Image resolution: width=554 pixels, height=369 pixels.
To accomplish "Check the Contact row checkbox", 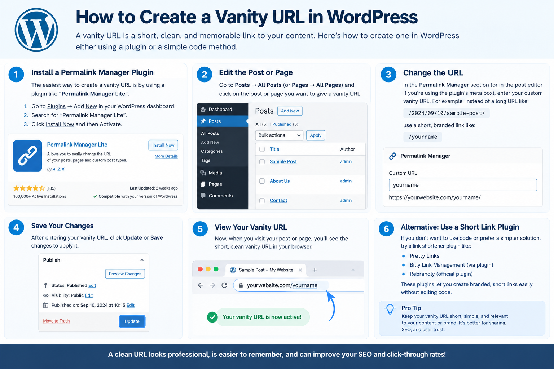I will coord(262,200).
